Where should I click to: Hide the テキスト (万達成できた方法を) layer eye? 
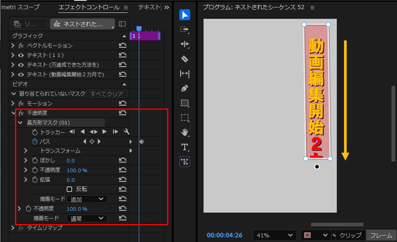tap(21, 65)
